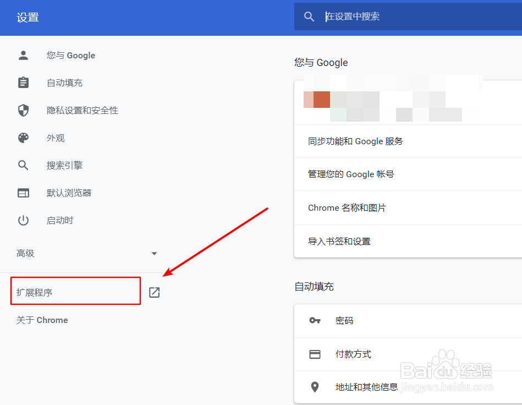The image size is (522, 405).
Task: Select the profile icon next to 您与 Google
Action: (23, 55)
